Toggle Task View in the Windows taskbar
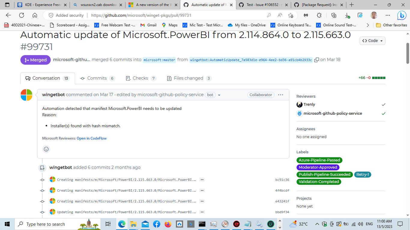 (x=108, y=224)
